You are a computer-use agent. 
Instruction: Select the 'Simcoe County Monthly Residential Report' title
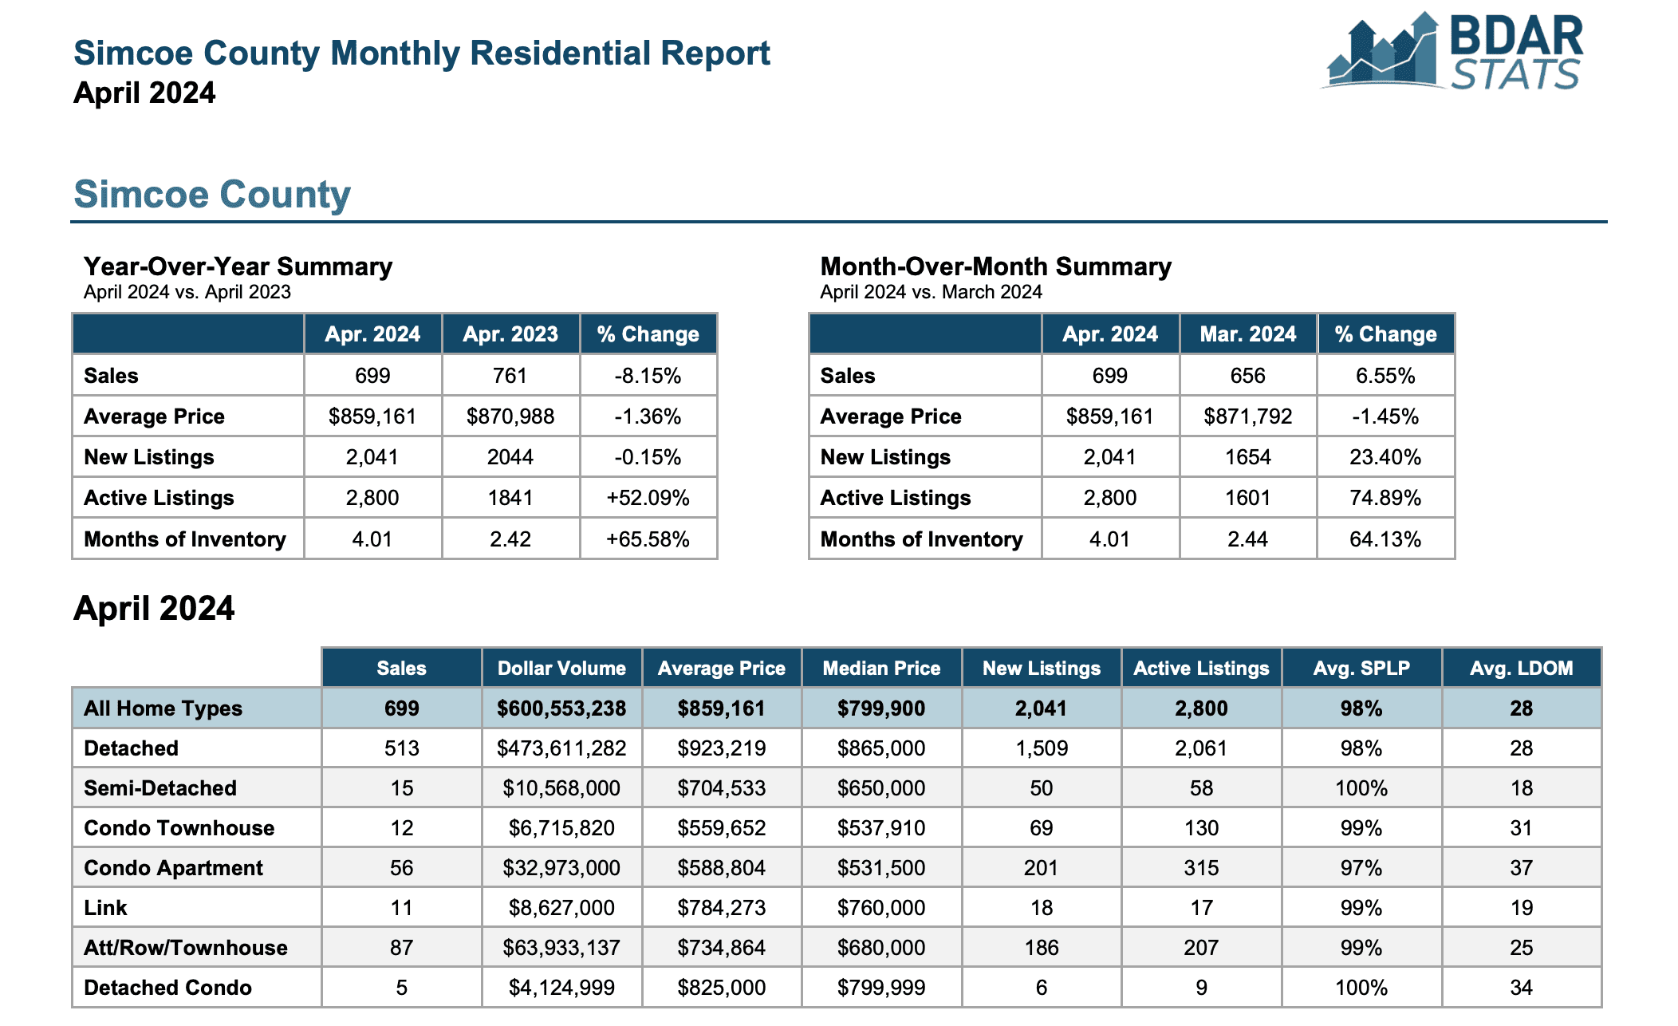point(422,53)
